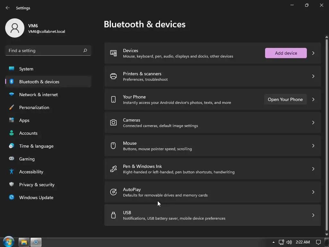Image resolution: width=329 pixels, height=247 pixels.
Task: Click the Find a setting search box
Action: point(48,50)
